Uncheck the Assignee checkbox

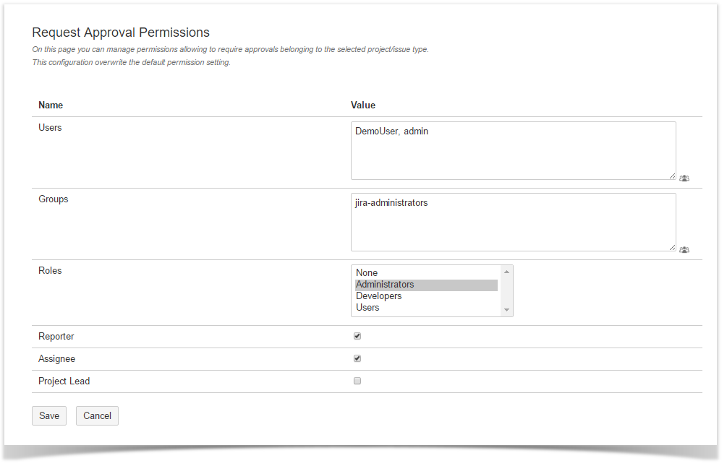click(357, 358)
